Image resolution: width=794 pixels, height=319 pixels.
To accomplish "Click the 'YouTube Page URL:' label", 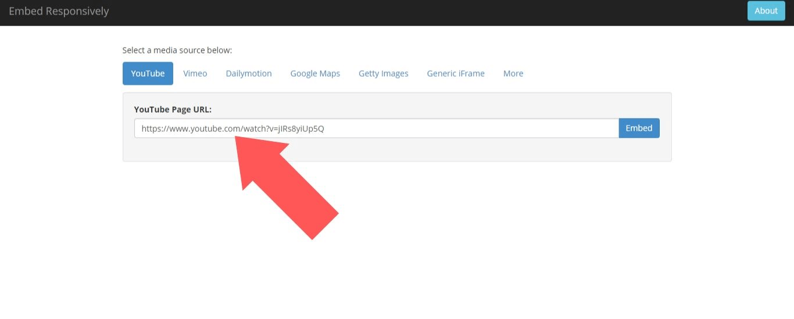I will [x=173, y=109].
